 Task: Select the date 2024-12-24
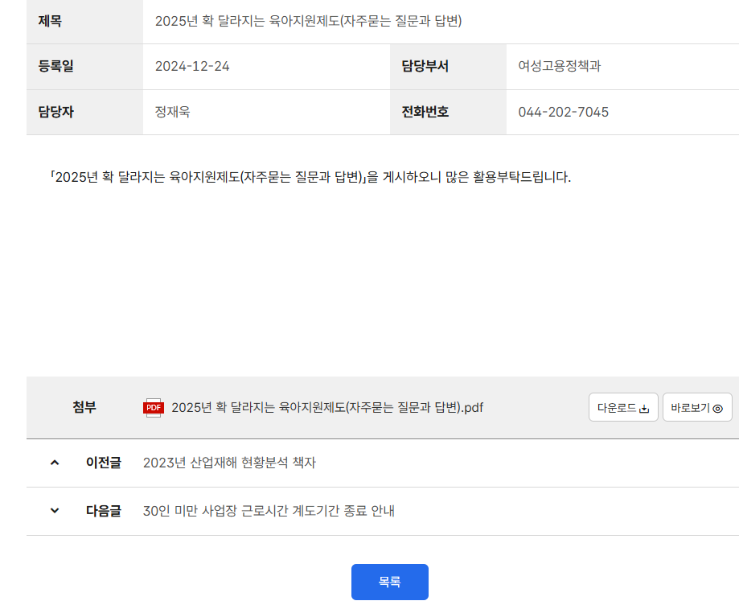pos(192,66)
